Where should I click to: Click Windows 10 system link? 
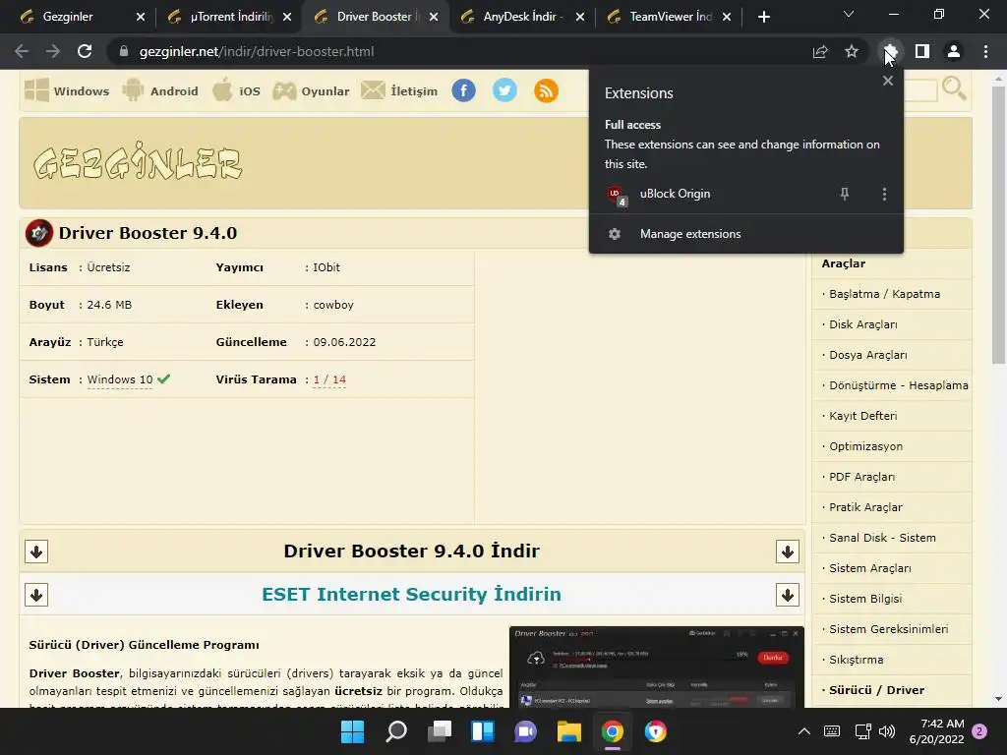[120, 379]
